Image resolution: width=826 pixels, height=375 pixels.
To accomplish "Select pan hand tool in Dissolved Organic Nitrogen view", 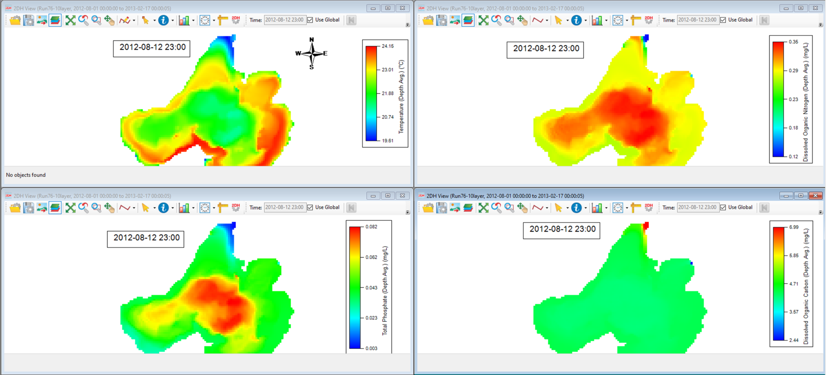I will click(x=522, y=20).
